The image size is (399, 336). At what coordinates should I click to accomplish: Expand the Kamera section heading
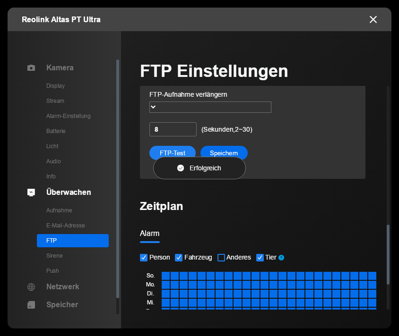pos(60,68)
